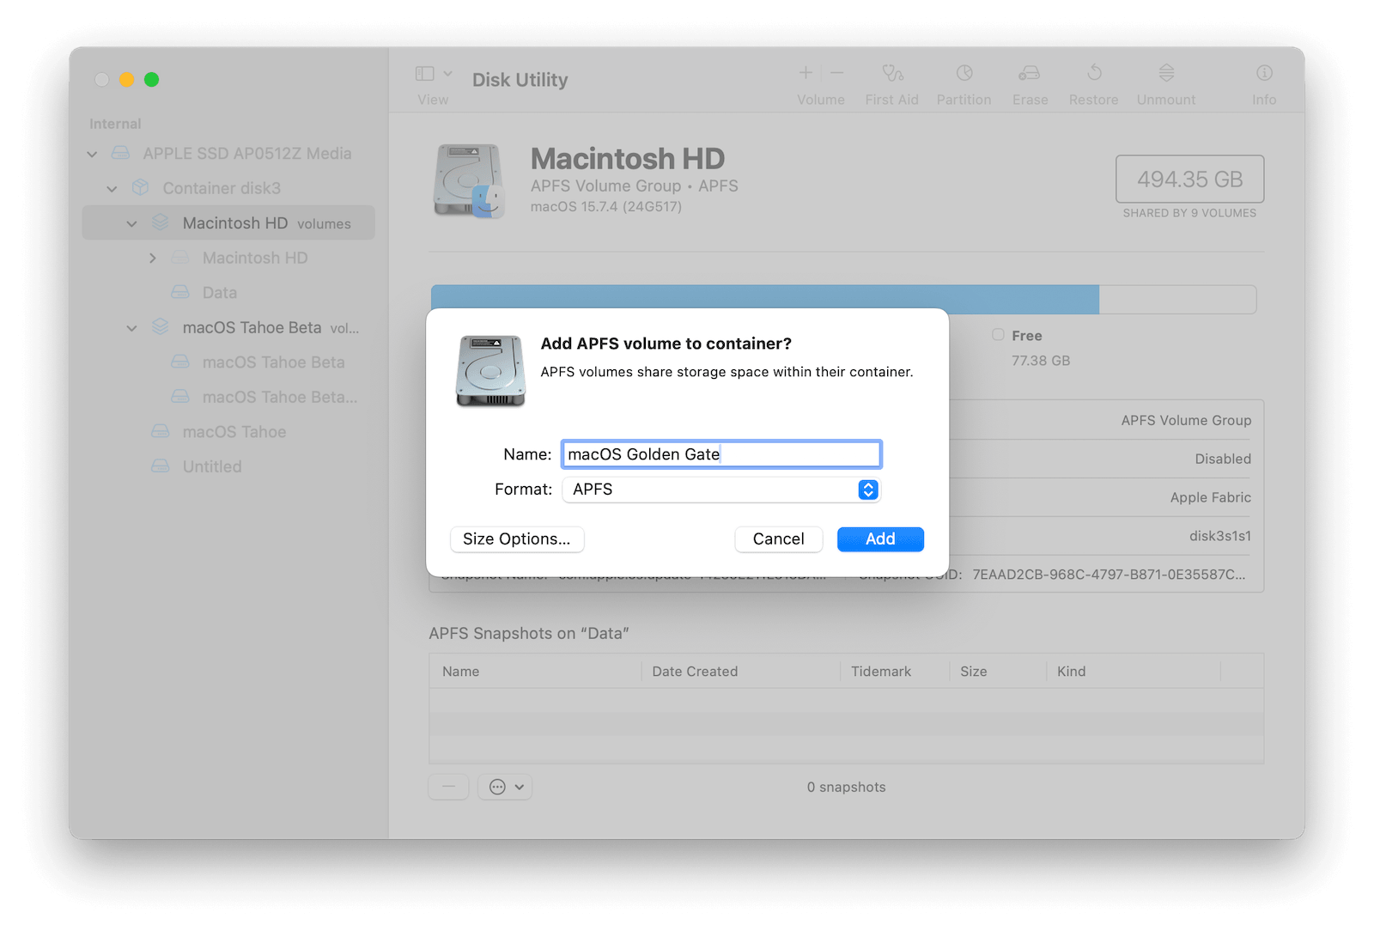Screen dimensions: 1374x931
Task: Expand the Macintosh HD sub-volume
Action: pyautogui.click(x=152, y=259)
